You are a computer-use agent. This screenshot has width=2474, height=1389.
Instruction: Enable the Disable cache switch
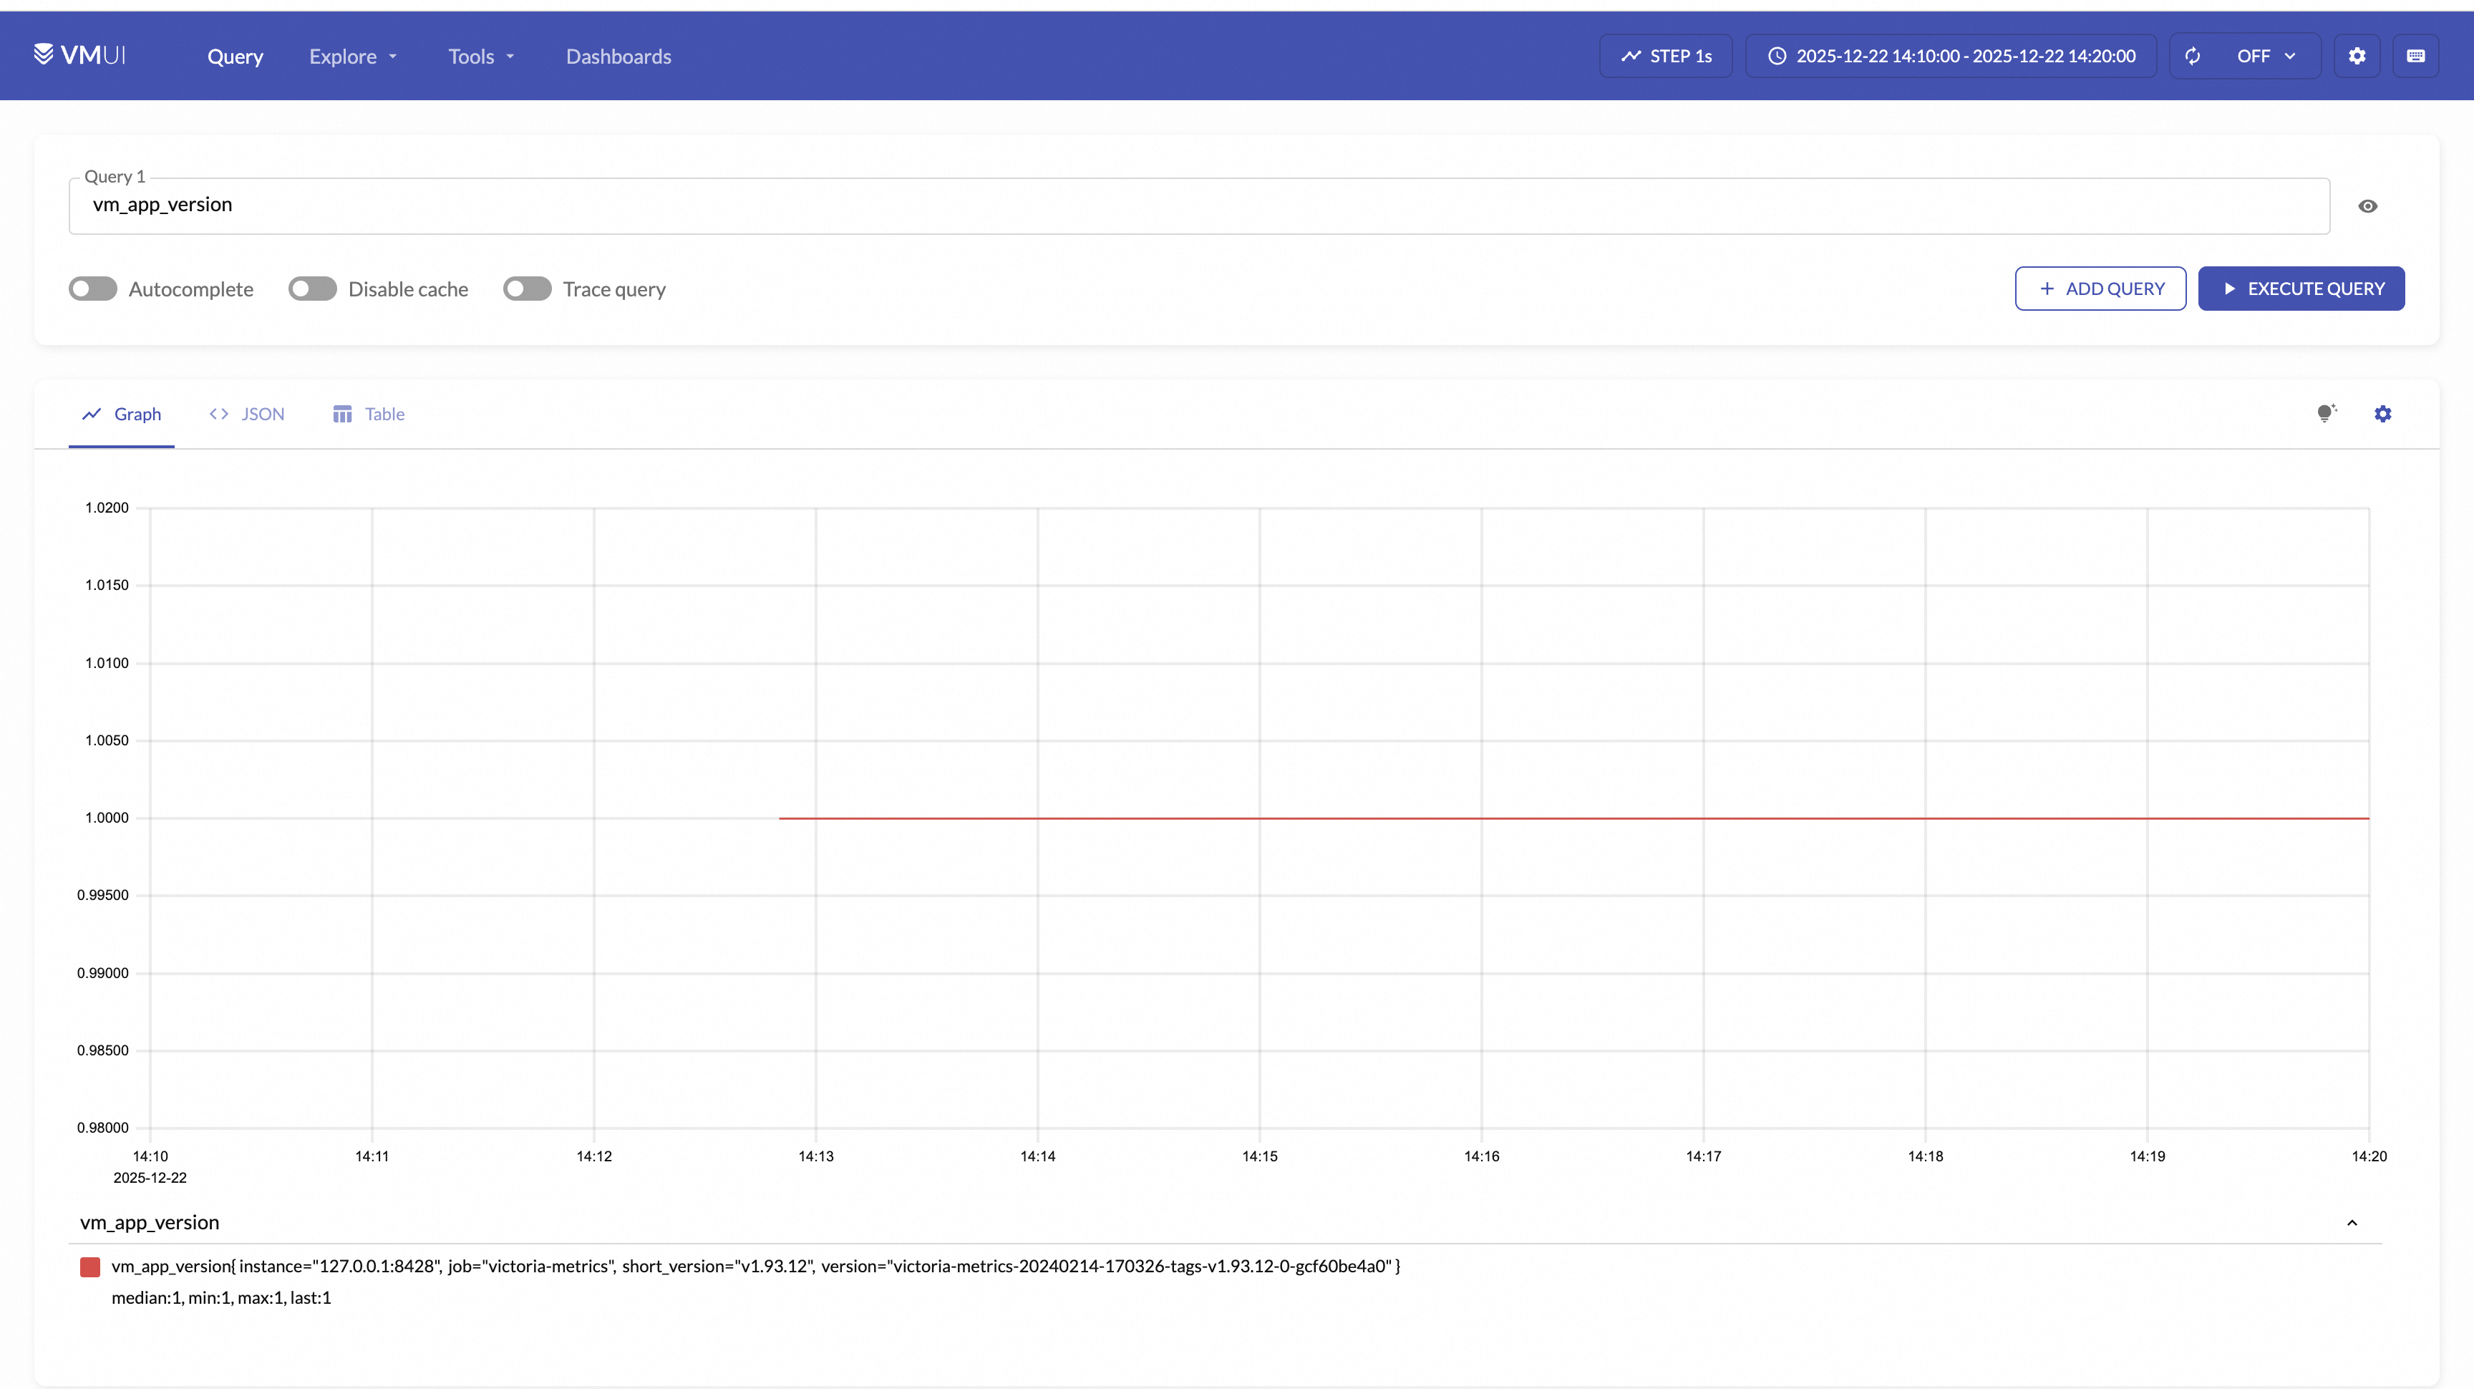pos(312,289)
